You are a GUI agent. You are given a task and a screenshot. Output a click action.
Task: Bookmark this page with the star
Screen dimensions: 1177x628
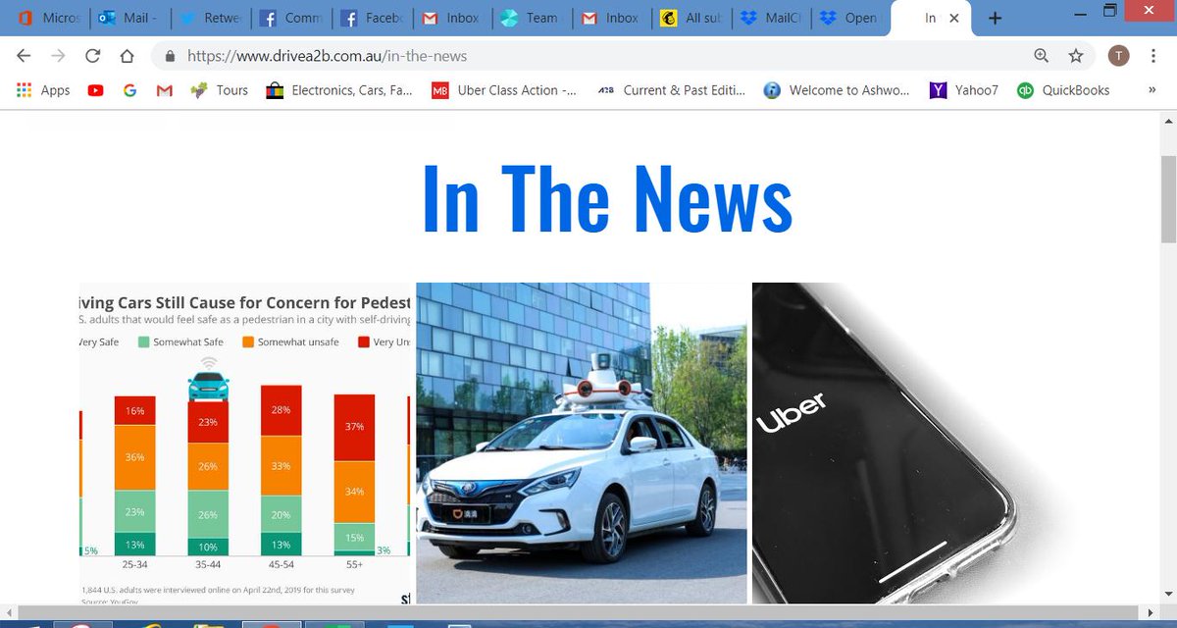(x=1076, y=56)
